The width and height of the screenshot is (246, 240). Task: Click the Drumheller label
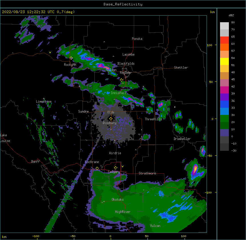(182, 139)
